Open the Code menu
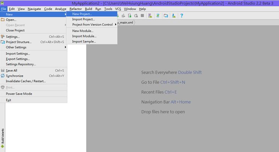Viewport: 279px width, 152px height. point(48,9)
